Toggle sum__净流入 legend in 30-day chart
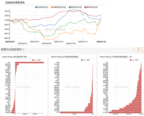The image size is (144, 116). coord(134,60)
